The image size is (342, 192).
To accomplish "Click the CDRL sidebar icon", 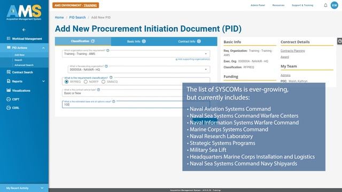I will tap(9, 108).
